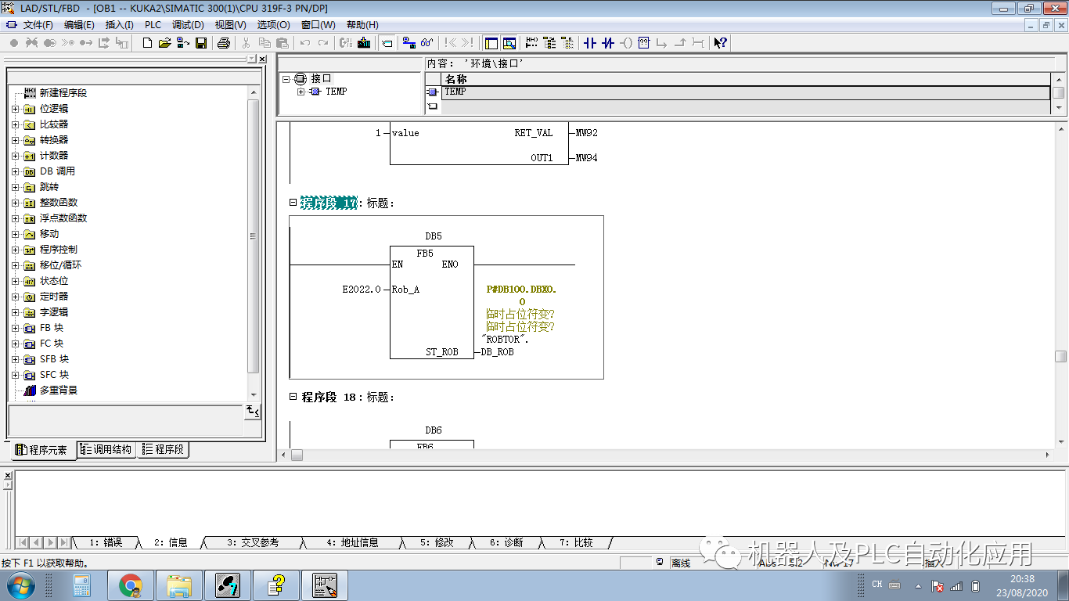Image resolution: width=1069 pixels, height=601 pixels.
Task: Click the Online/offline partner toolbar icon
Action: pyautogui.click(x=409, y=43)
